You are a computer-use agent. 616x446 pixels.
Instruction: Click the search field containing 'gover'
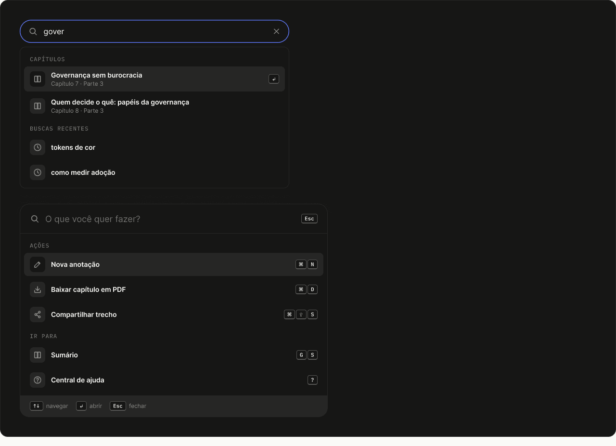pyautogui.click(x=154, y=31)
